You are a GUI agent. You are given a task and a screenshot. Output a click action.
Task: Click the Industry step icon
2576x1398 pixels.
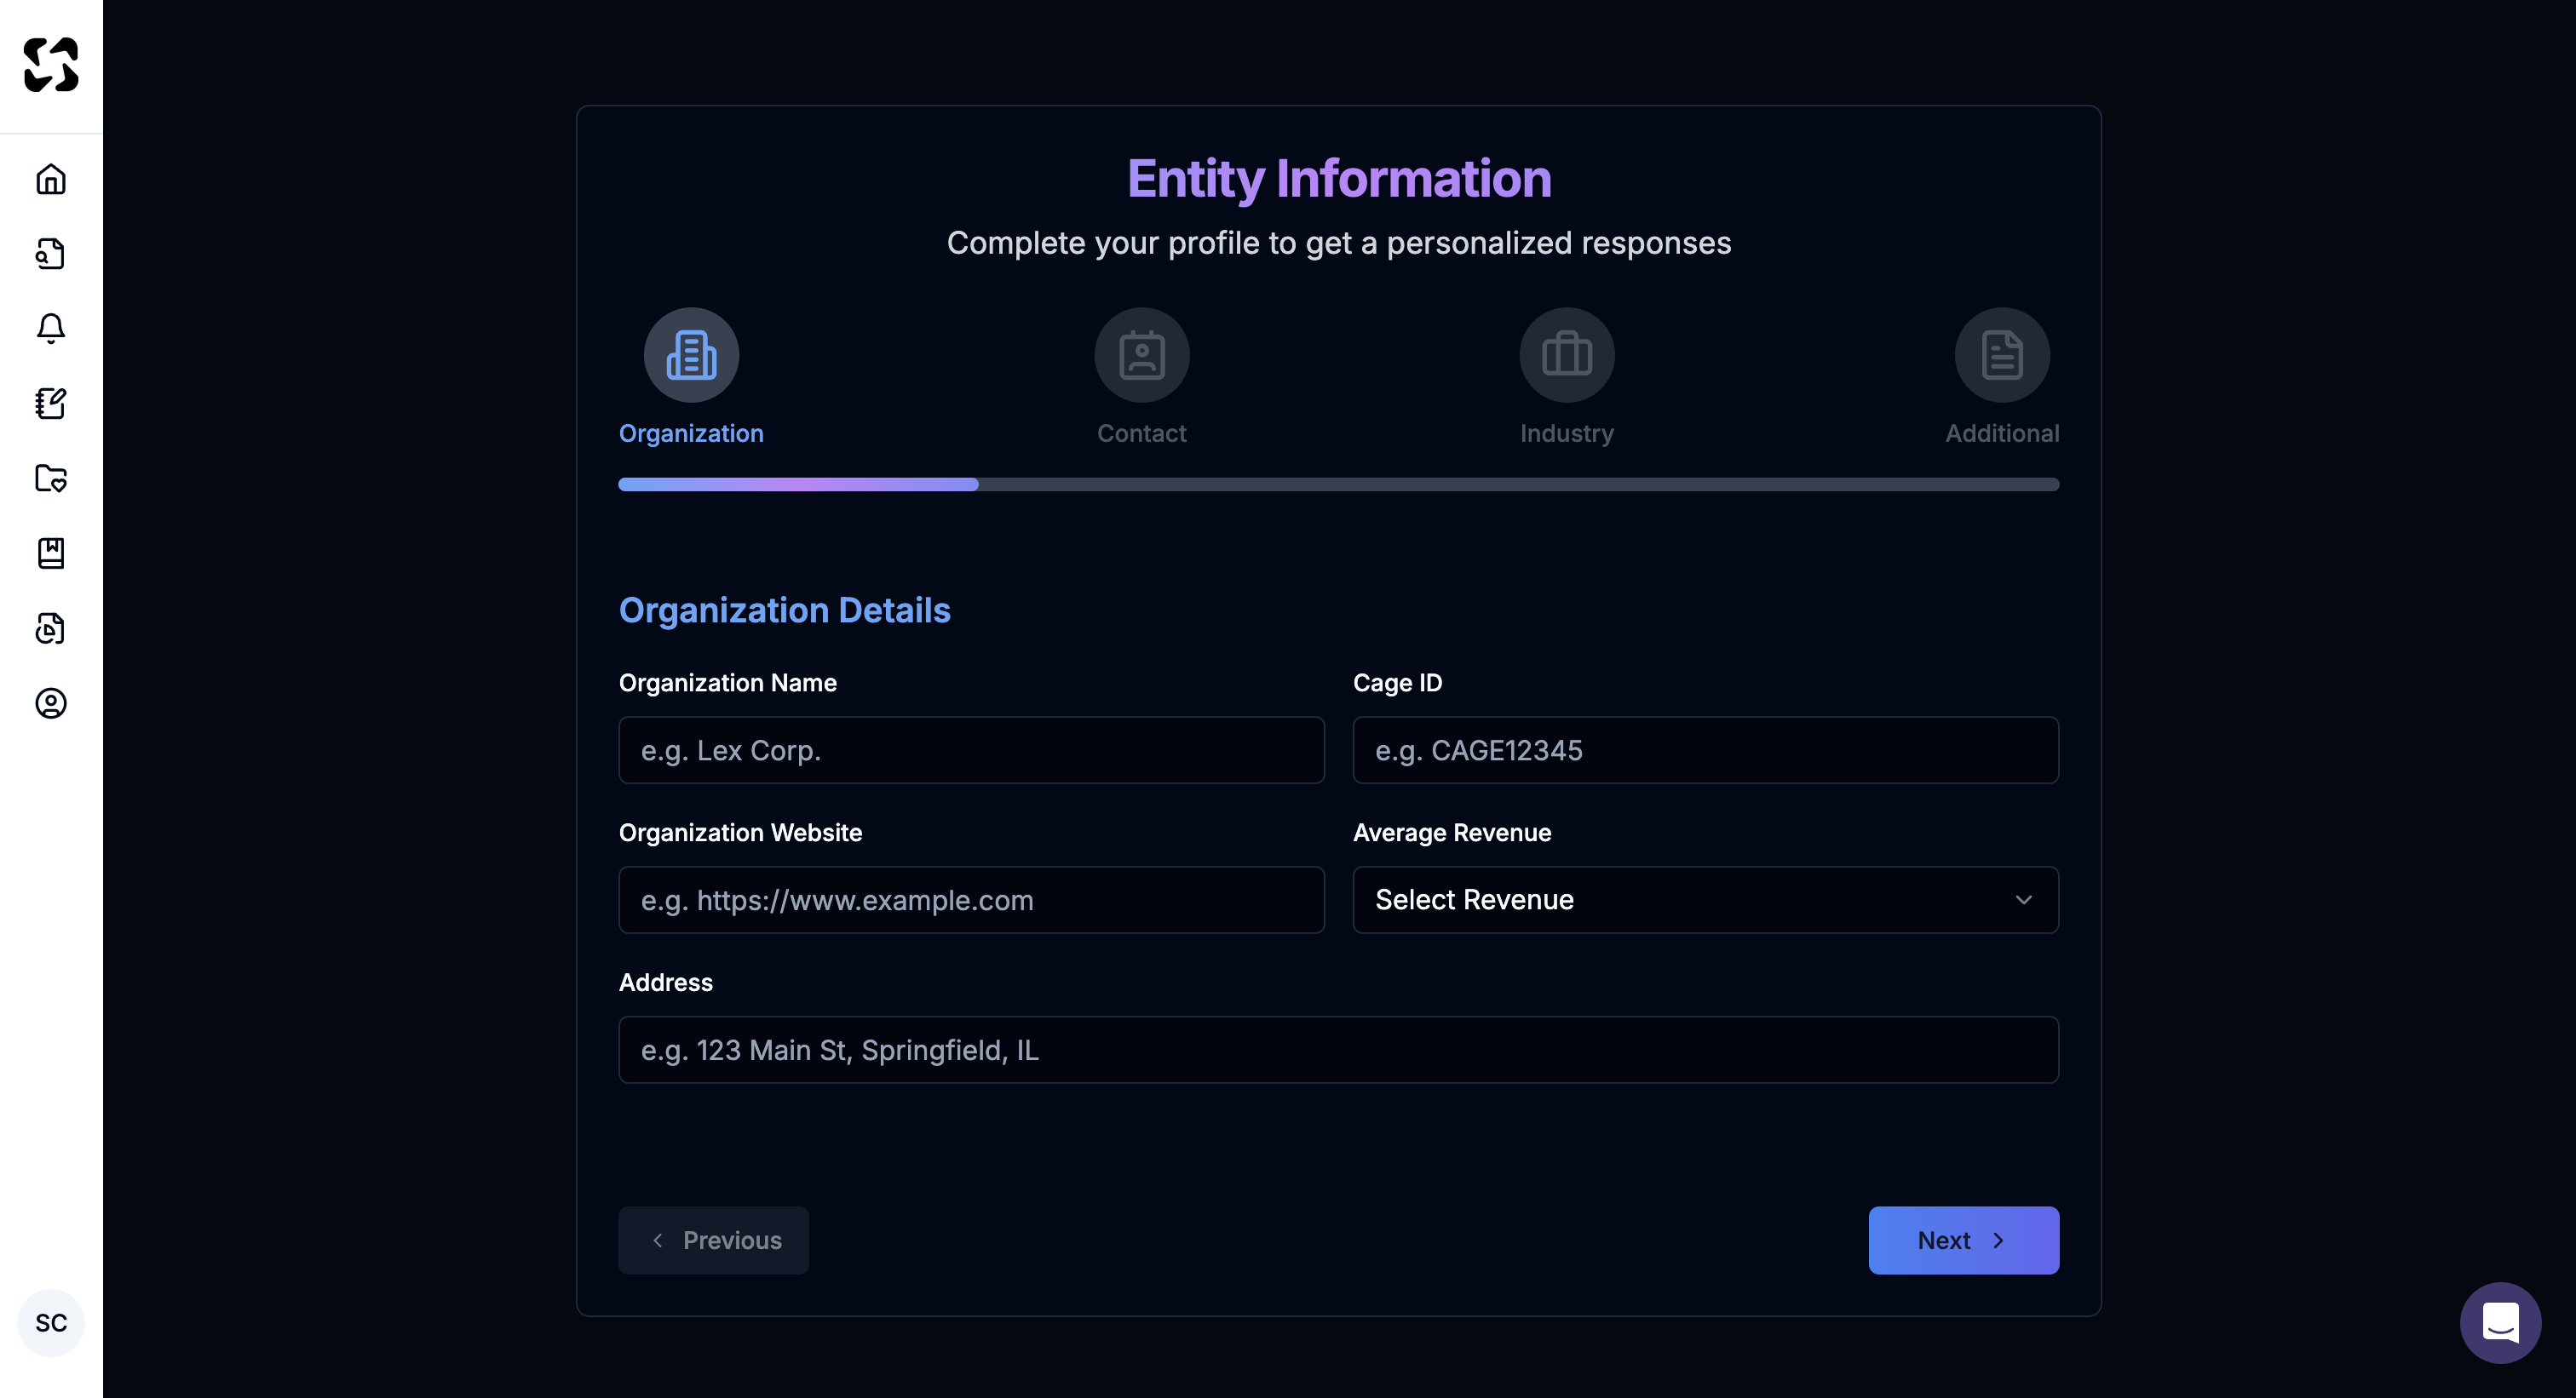click(1565, 355)
